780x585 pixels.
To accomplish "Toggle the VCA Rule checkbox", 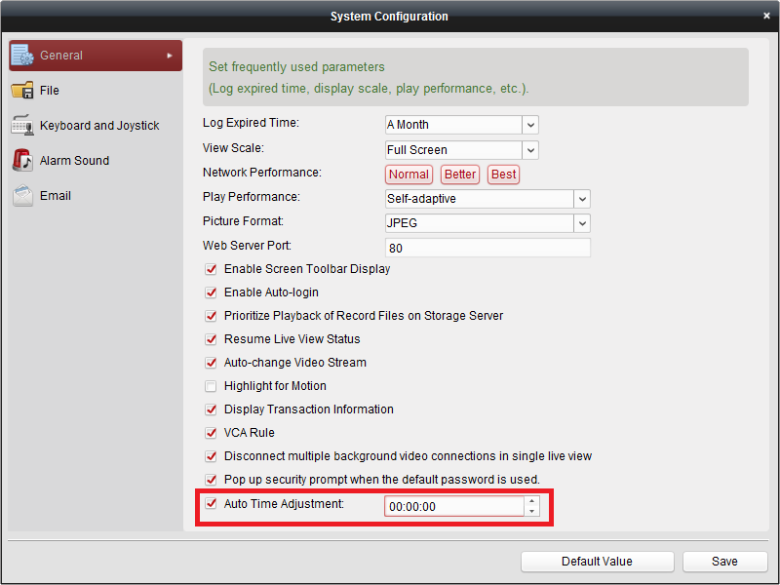I will (x=211, y=433).
